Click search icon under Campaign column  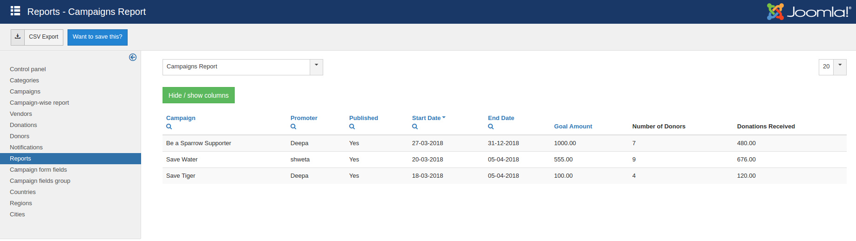[169, 127]
